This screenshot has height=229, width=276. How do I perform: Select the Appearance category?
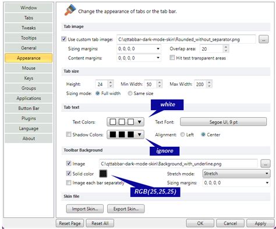coord(29,58)
